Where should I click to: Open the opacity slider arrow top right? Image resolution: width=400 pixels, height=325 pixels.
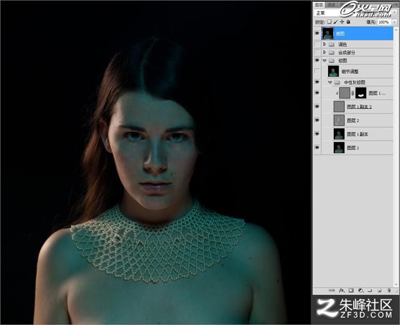point(395,12)
